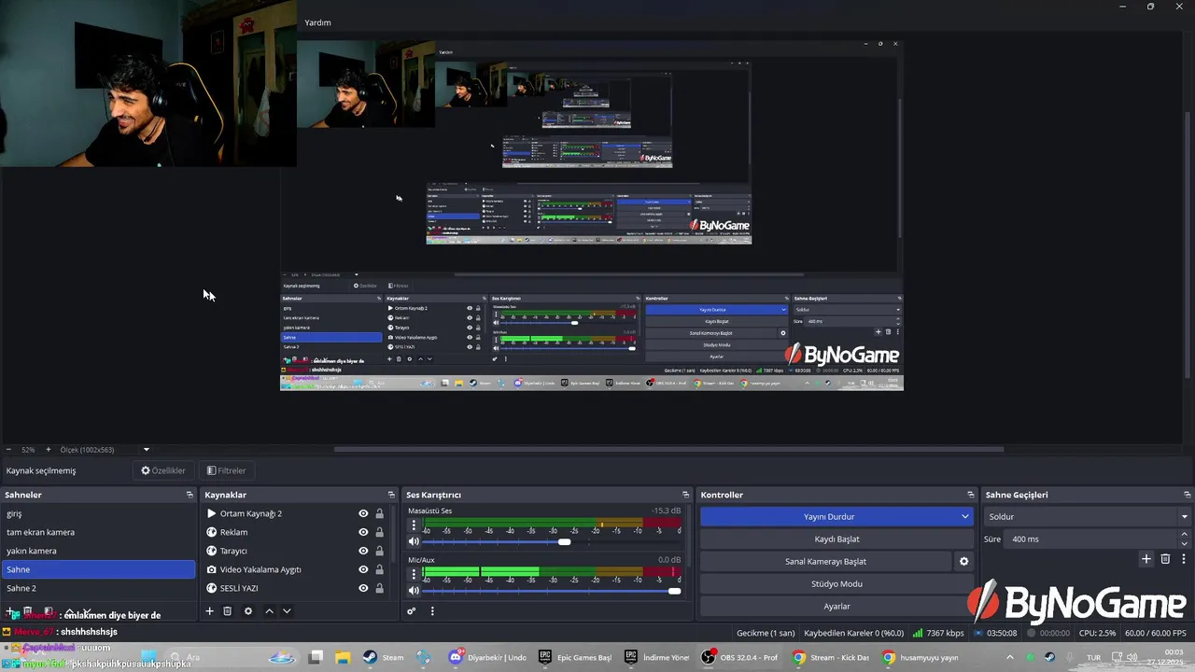Open Özellikler button above the docks
The image size is (1195, 672).
pyautogui.click(x=163, y=470)
